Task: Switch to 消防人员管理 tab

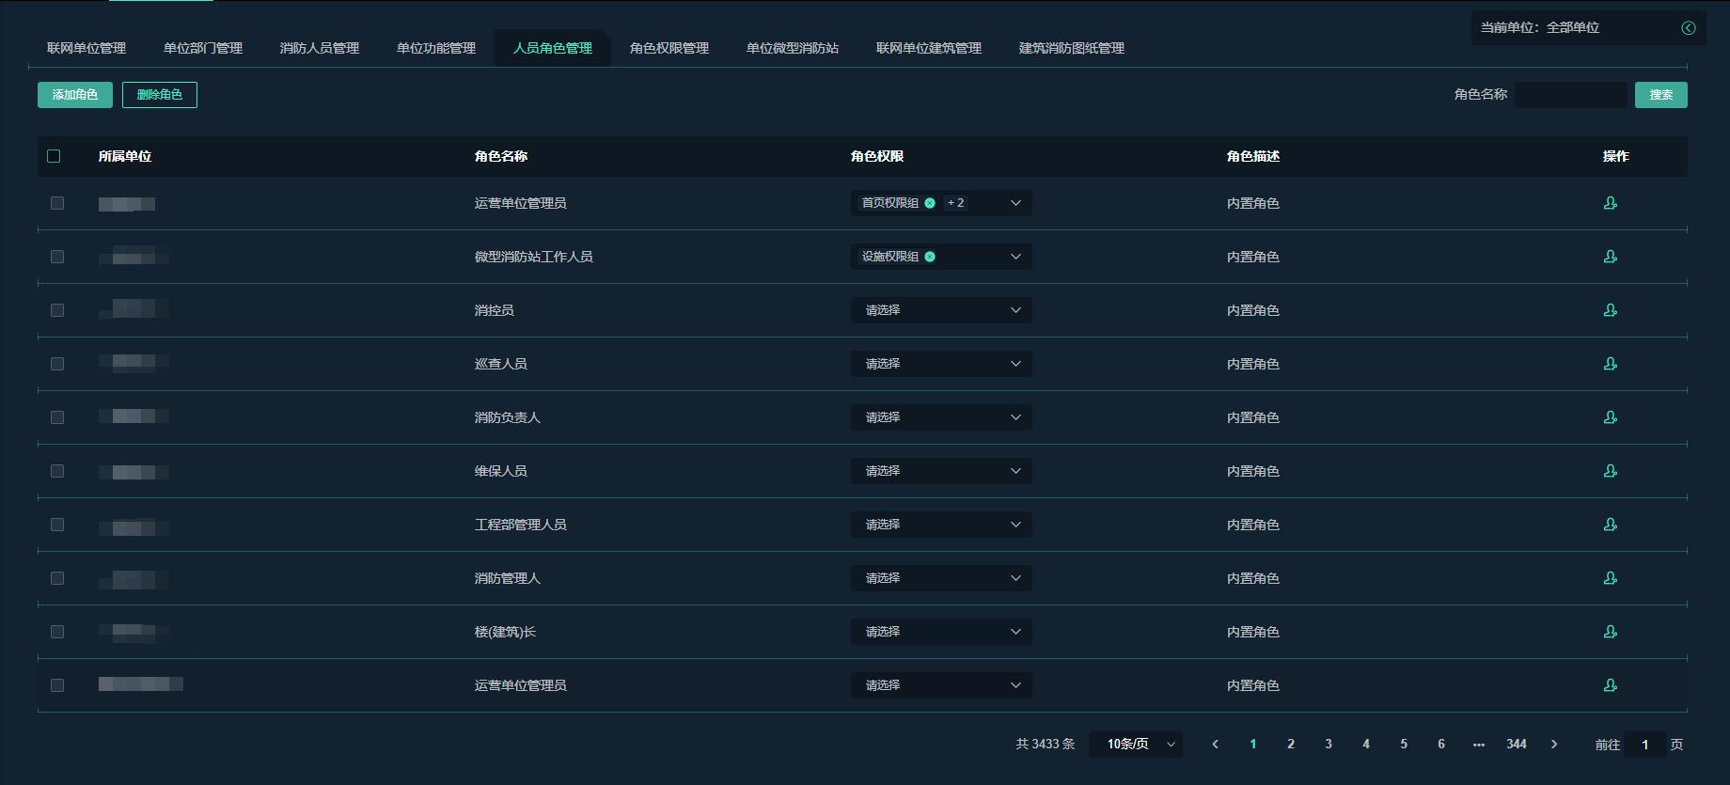Action: pyautogui.click(x=320, y=48)
